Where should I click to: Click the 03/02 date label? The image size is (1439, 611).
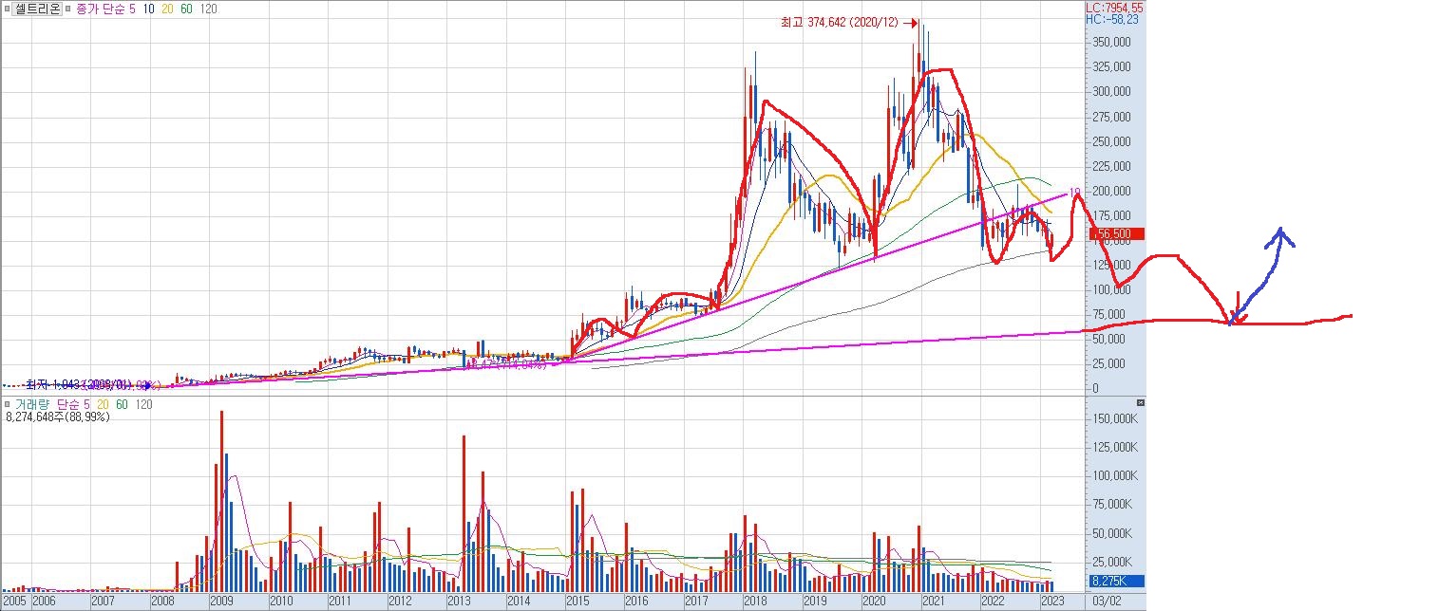click(x=1107, y=601)
